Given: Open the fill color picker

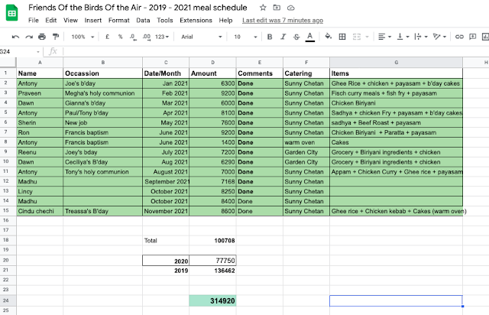Looking at the screenshot, I should [328, 37].
